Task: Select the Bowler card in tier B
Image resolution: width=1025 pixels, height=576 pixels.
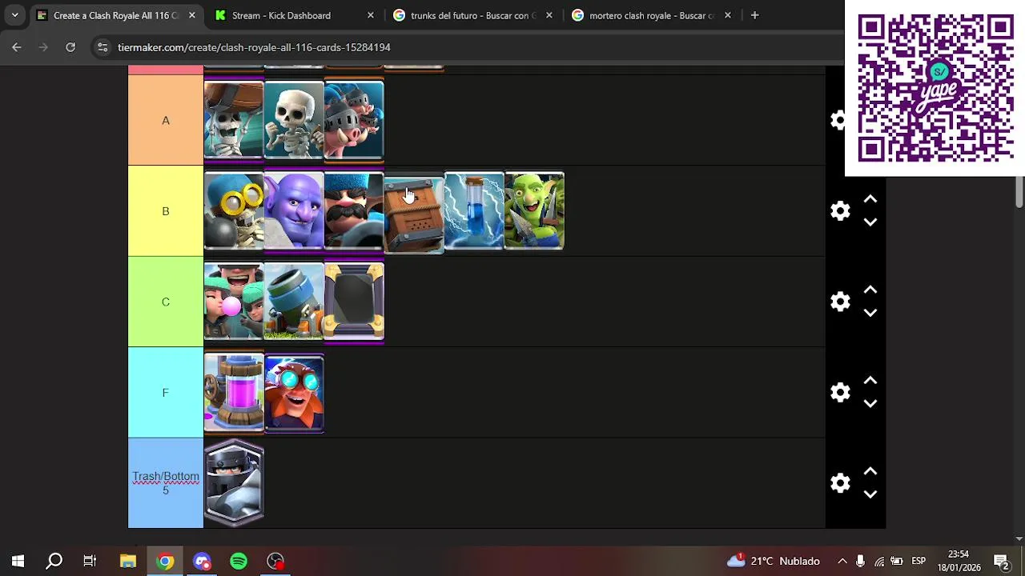Action: 294,211
